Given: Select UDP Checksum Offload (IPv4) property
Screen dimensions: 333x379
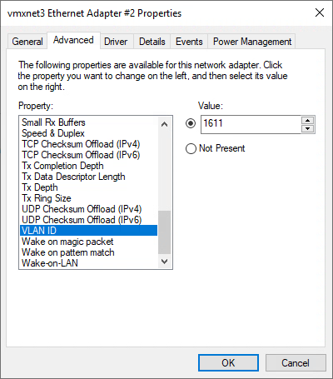Looking at the screenshot, I should tap(82, 209).
